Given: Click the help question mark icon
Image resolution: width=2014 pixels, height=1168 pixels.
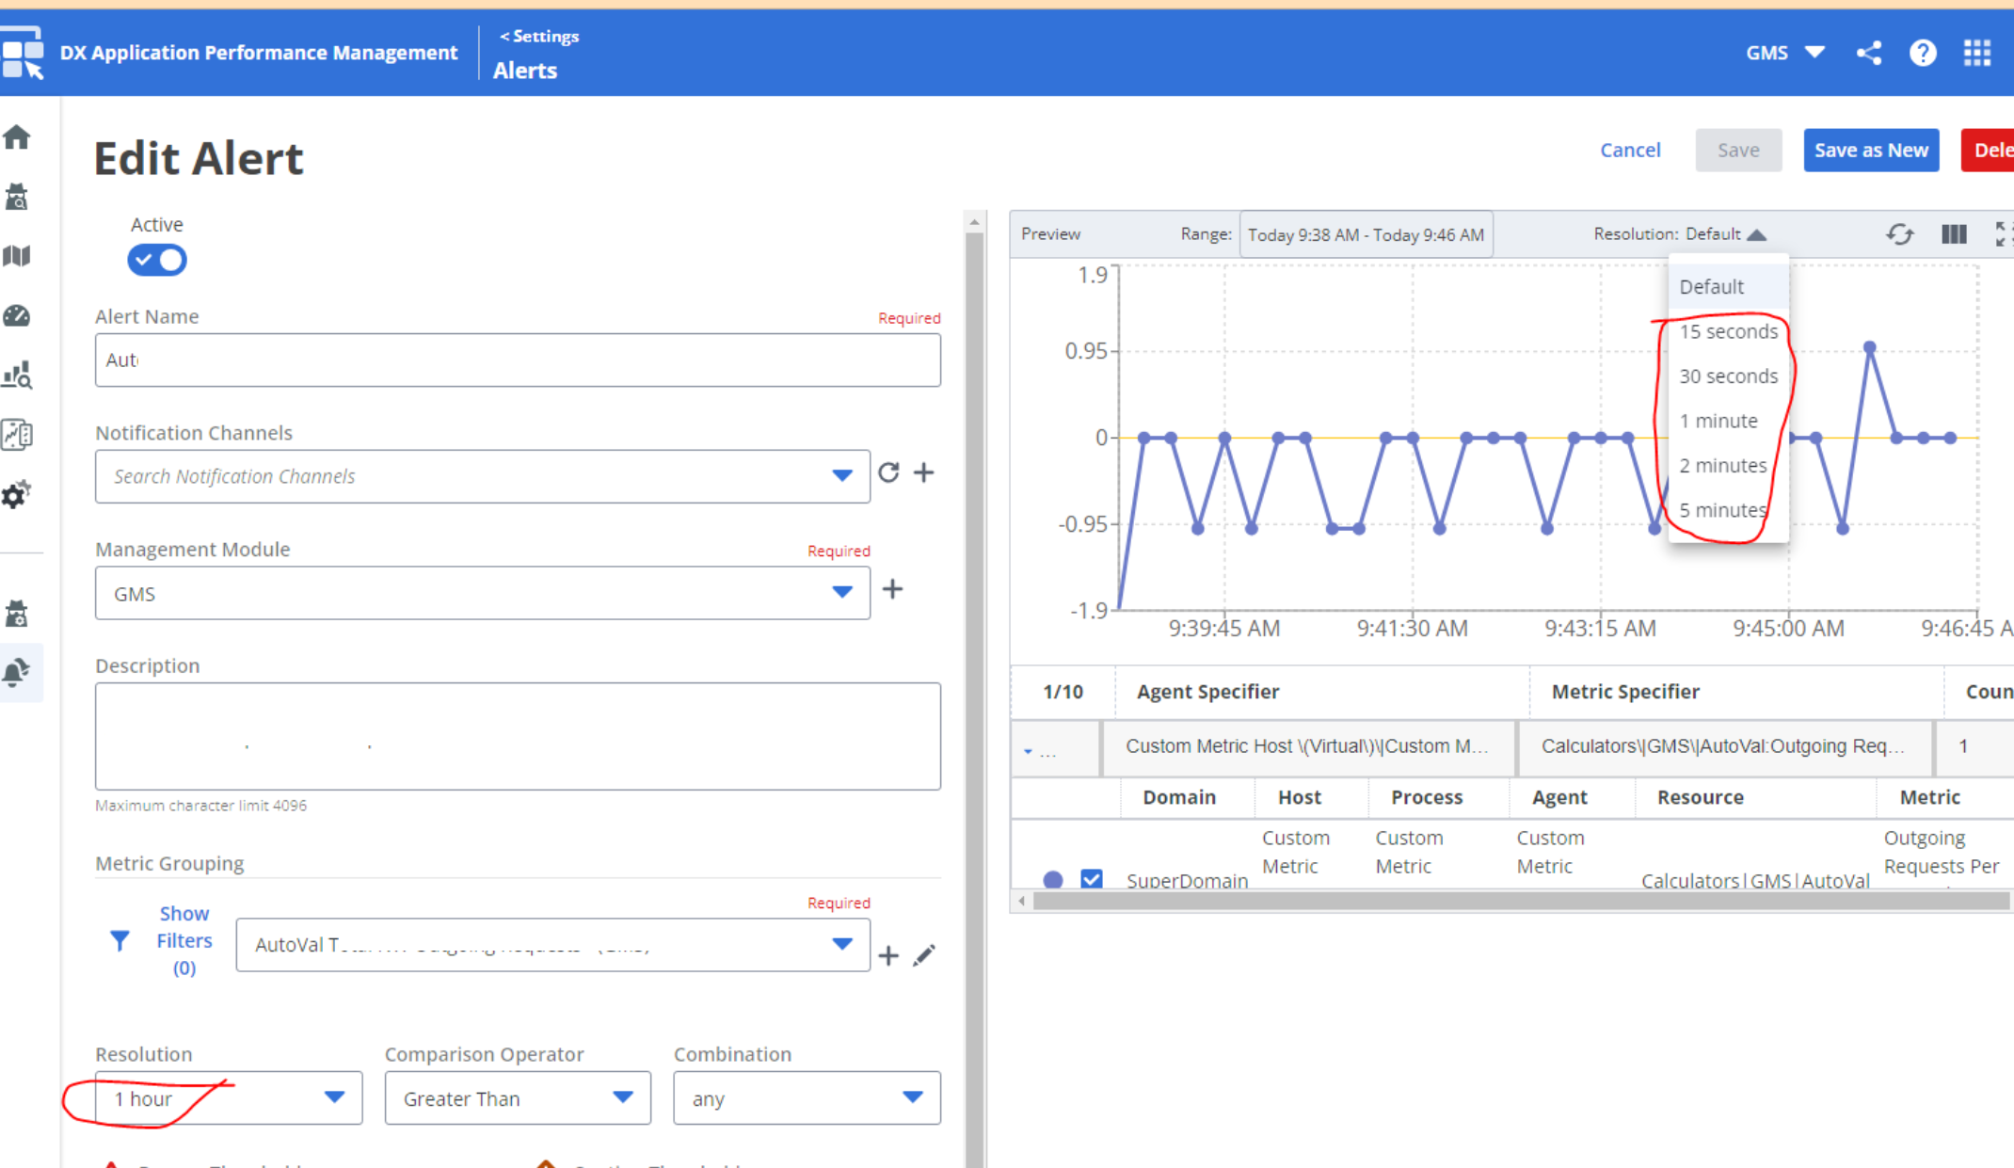Looking at the screenshot, I should tap(1922, 53).
